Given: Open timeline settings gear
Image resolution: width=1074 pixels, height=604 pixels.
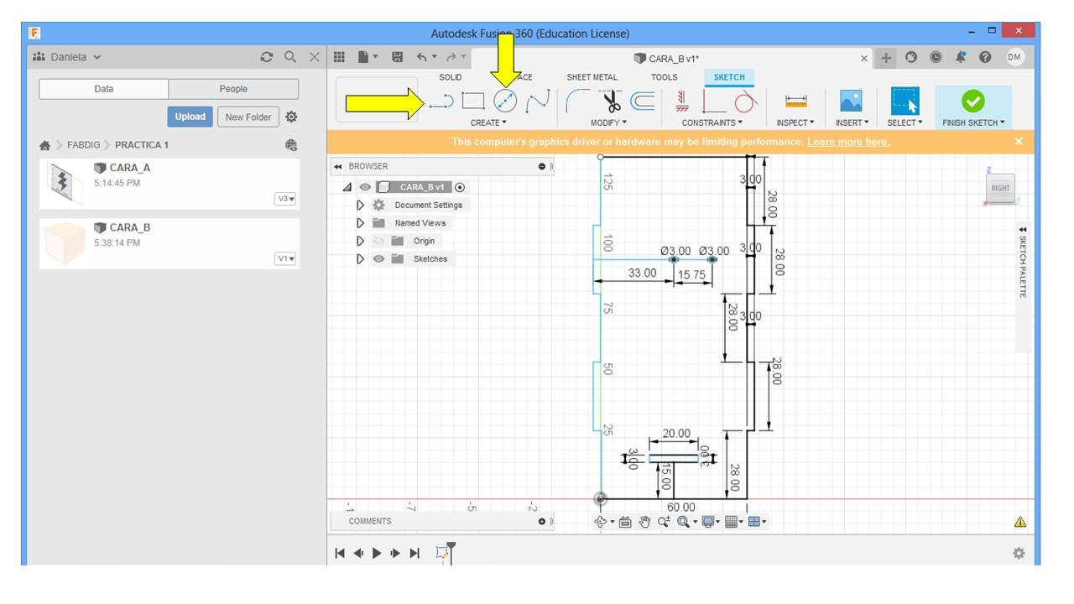Looking at the screenshot, I should [1019, 553].
